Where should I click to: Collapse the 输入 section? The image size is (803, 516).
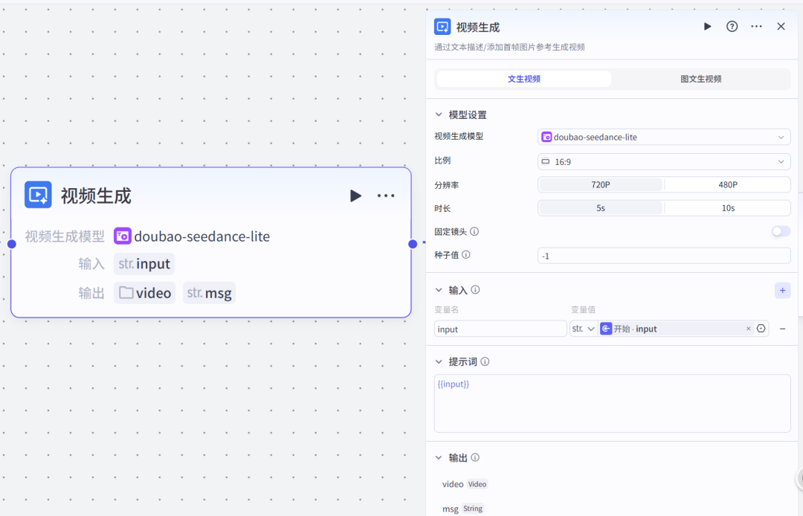click(439, 290)
